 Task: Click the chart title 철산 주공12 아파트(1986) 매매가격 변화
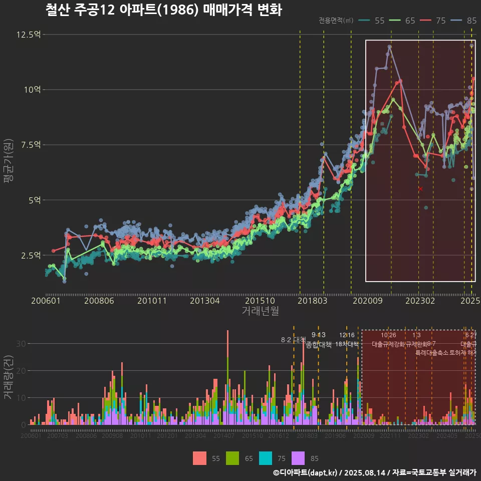click(x=163, y=10)
